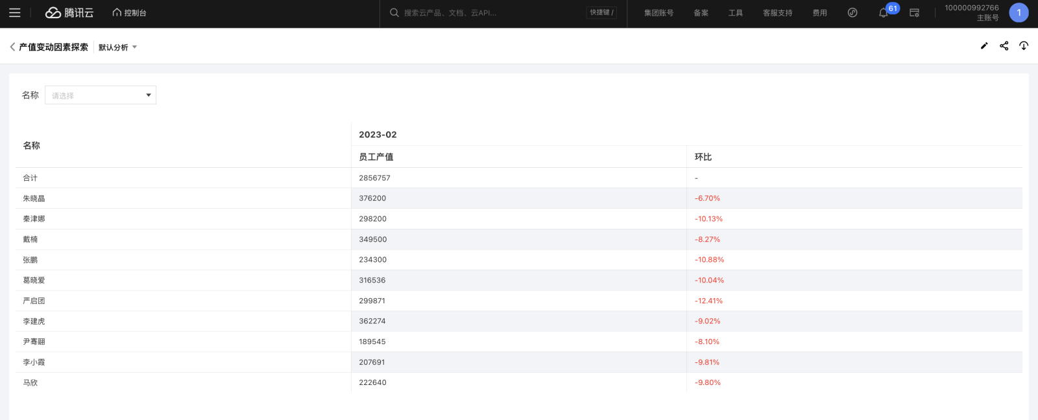Viewport: 1038px width, 420px height.
Task: Click the -10.13% change cell
Action: pos(709,219)
